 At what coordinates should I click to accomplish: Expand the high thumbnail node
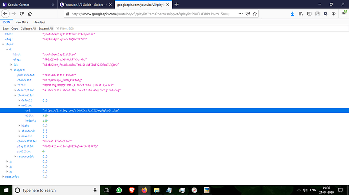pos(19,126)
